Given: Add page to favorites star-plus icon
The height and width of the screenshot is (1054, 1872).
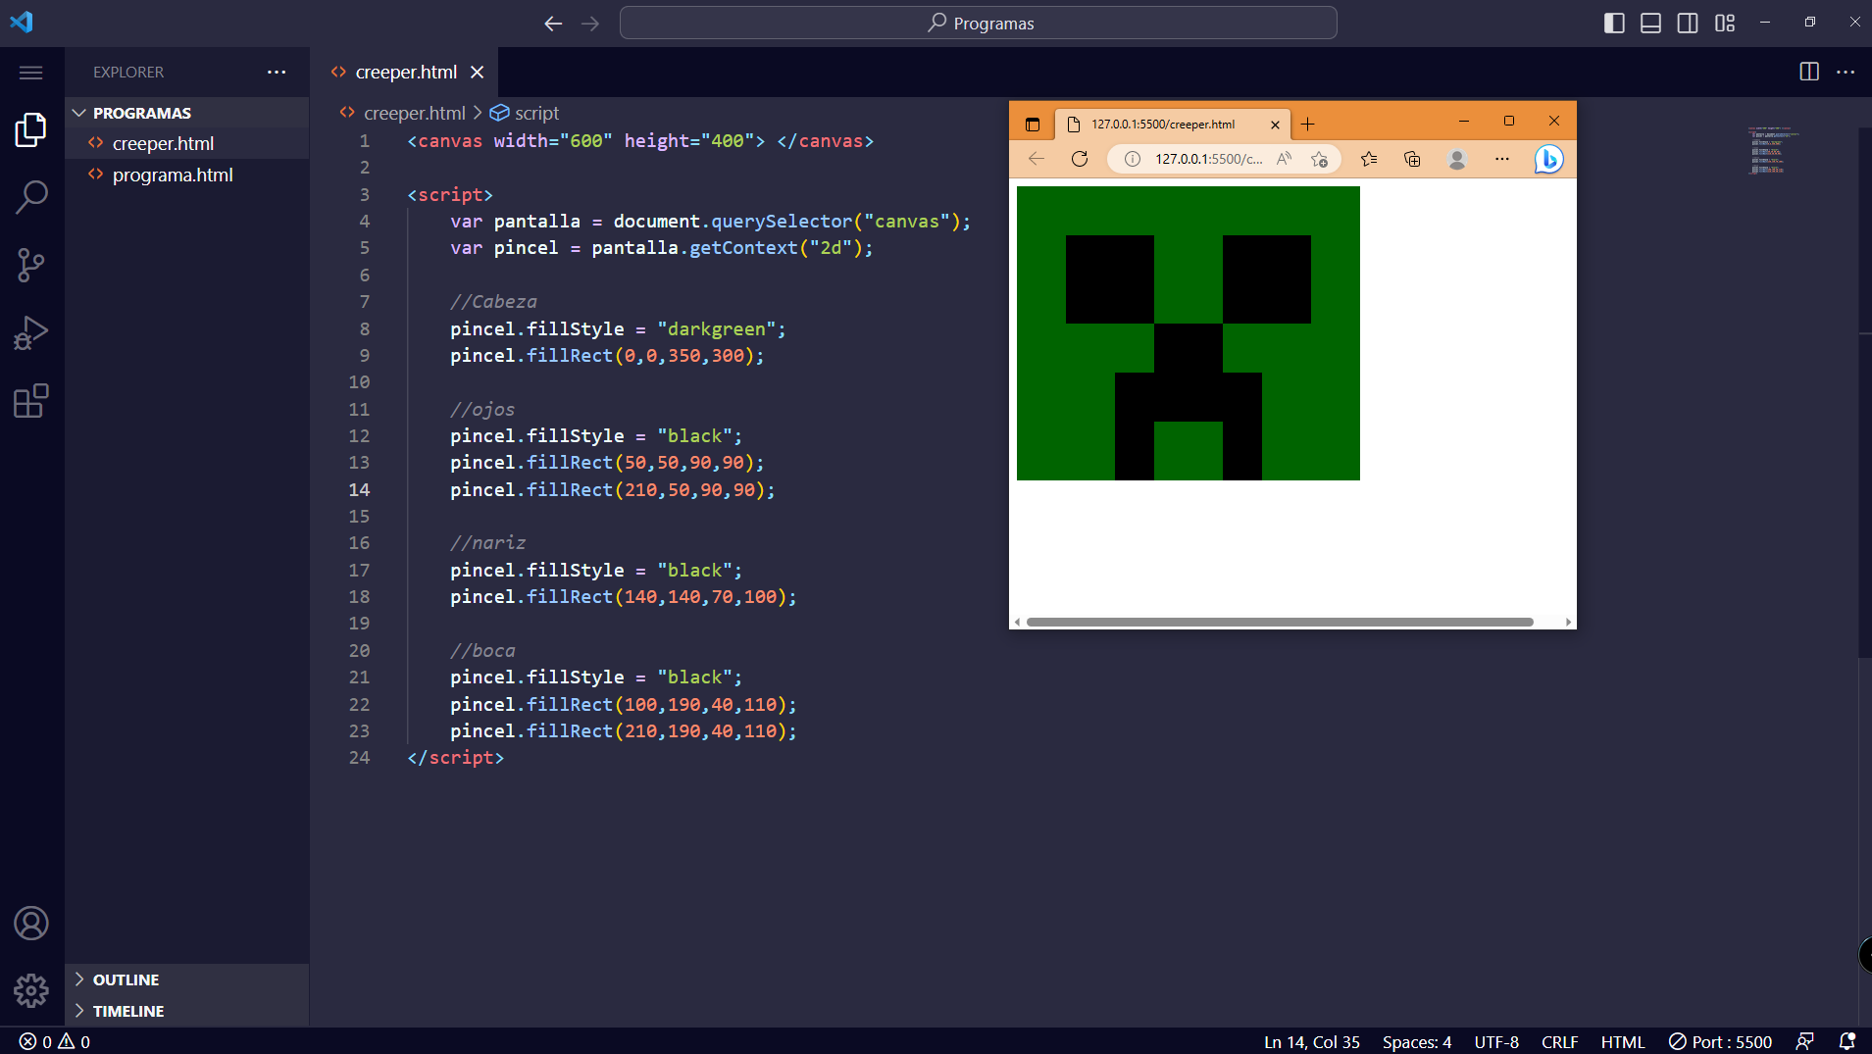Looking at the screenshot, I should click(1320, 159).
